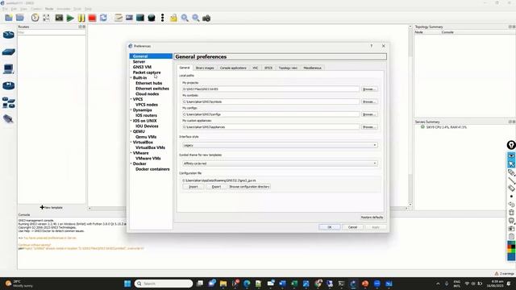The height and width of the screenshot is (290, 516).
Task: Switch to the Binary images tab
Action: 205,68
